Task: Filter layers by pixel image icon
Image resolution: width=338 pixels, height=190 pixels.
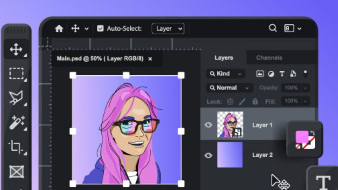Action: (x=260, y=74)
